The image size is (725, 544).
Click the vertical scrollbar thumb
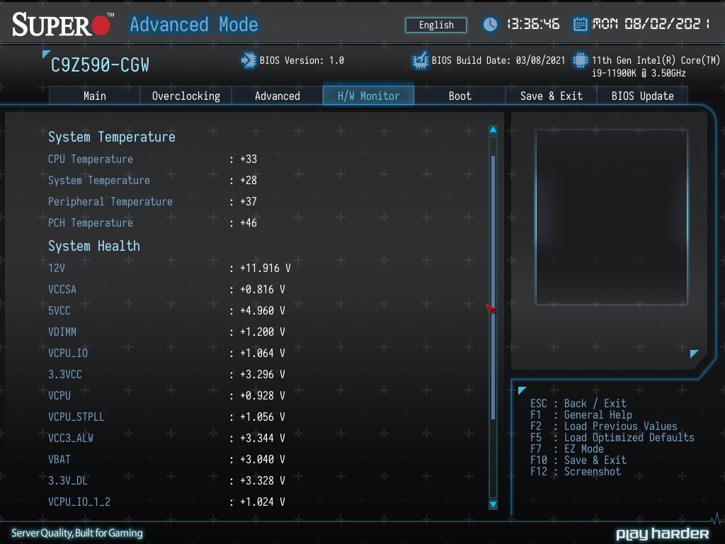pos(493,287)
